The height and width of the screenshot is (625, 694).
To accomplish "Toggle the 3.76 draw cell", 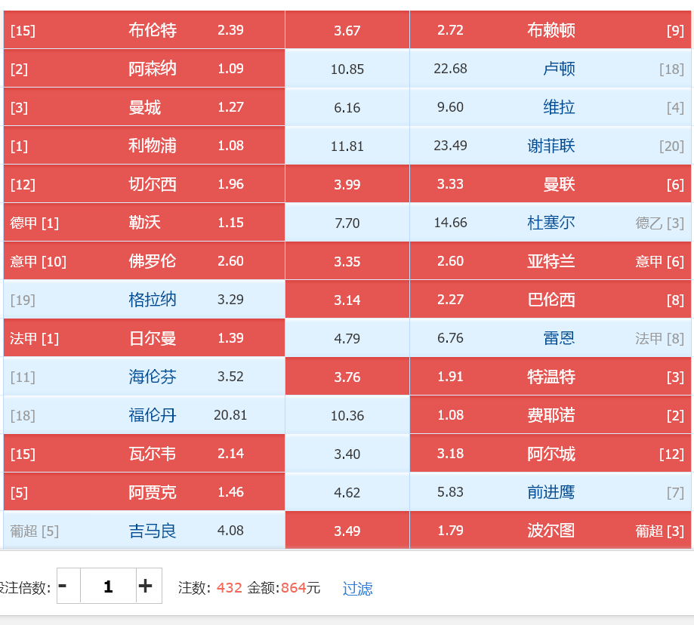I will pos(347,376).
